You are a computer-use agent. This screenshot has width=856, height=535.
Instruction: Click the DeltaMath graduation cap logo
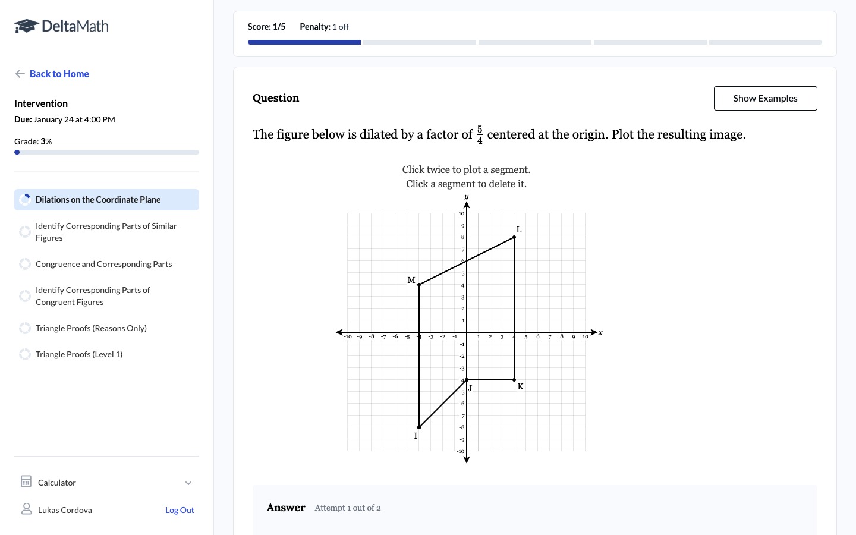[26, 26]
